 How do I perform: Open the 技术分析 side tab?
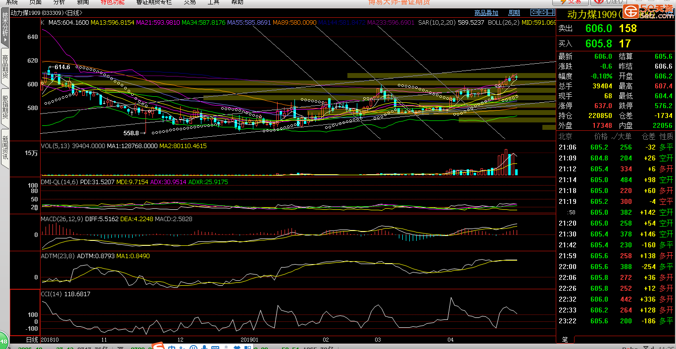pos(5,28)
